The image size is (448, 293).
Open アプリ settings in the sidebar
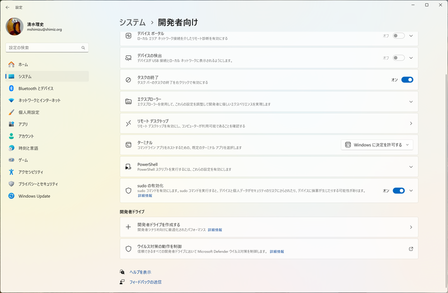pos(47,124)
